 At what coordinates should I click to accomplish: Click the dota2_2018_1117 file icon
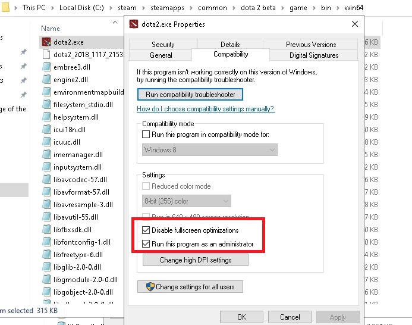pyautogui.click(x=46, y=55)
